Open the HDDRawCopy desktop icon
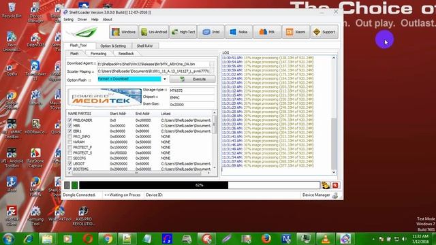Screen dimensions: 436x245 pos(35,127)
